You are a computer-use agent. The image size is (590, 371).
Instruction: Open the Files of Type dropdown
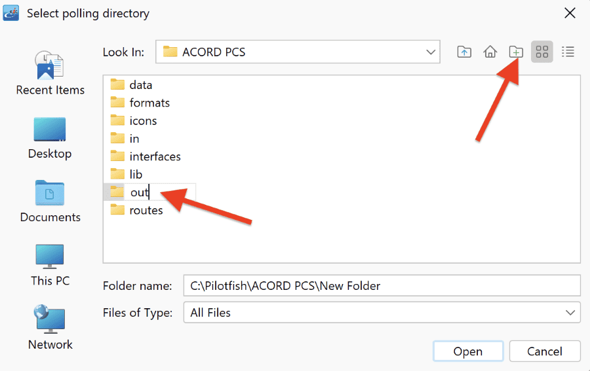382,312
